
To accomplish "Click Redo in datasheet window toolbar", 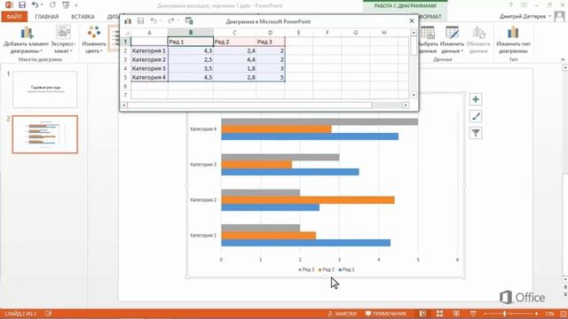I will point(171,21).
